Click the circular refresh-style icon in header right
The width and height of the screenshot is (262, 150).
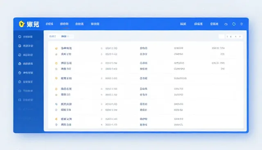[x=234, y=24]
